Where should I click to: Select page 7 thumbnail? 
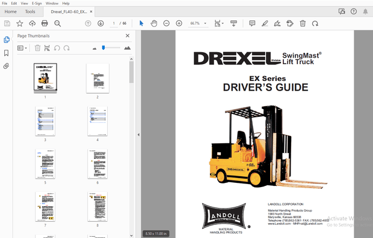pyautogui.click(x=45, y=206)
